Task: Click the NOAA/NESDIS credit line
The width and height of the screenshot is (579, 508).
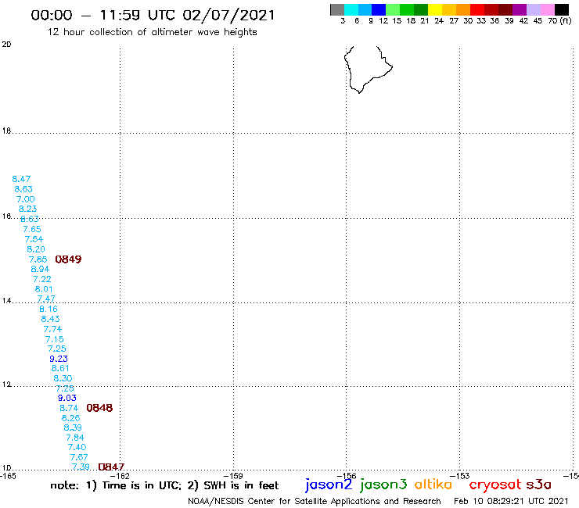Action: [x=315, y=501]
